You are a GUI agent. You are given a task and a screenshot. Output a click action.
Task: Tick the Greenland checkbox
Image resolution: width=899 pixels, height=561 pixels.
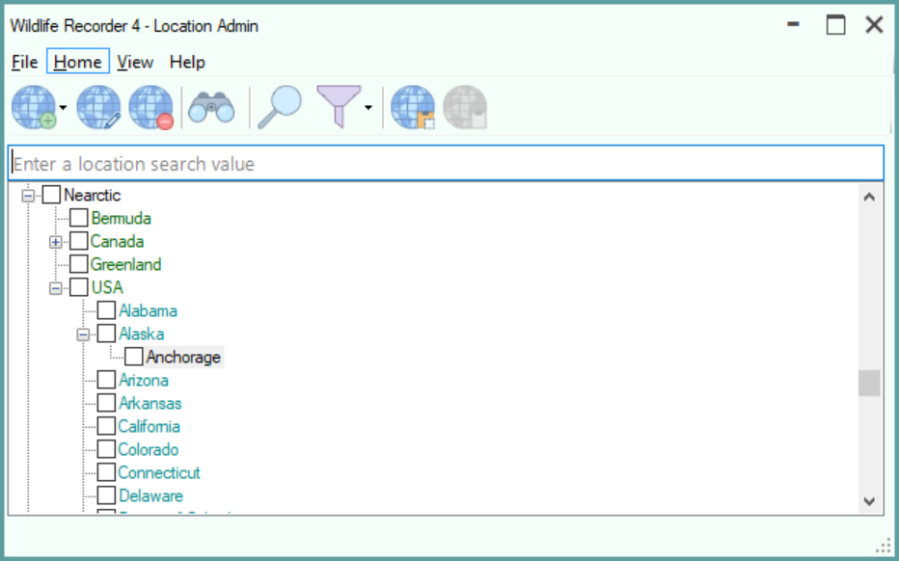click(x=78, y=263)
